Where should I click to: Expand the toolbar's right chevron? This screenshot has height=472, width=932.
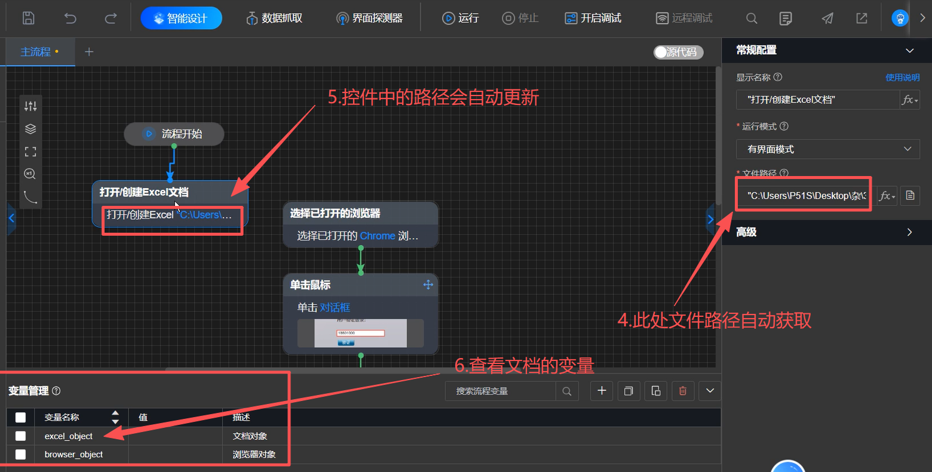pos(922,18)
